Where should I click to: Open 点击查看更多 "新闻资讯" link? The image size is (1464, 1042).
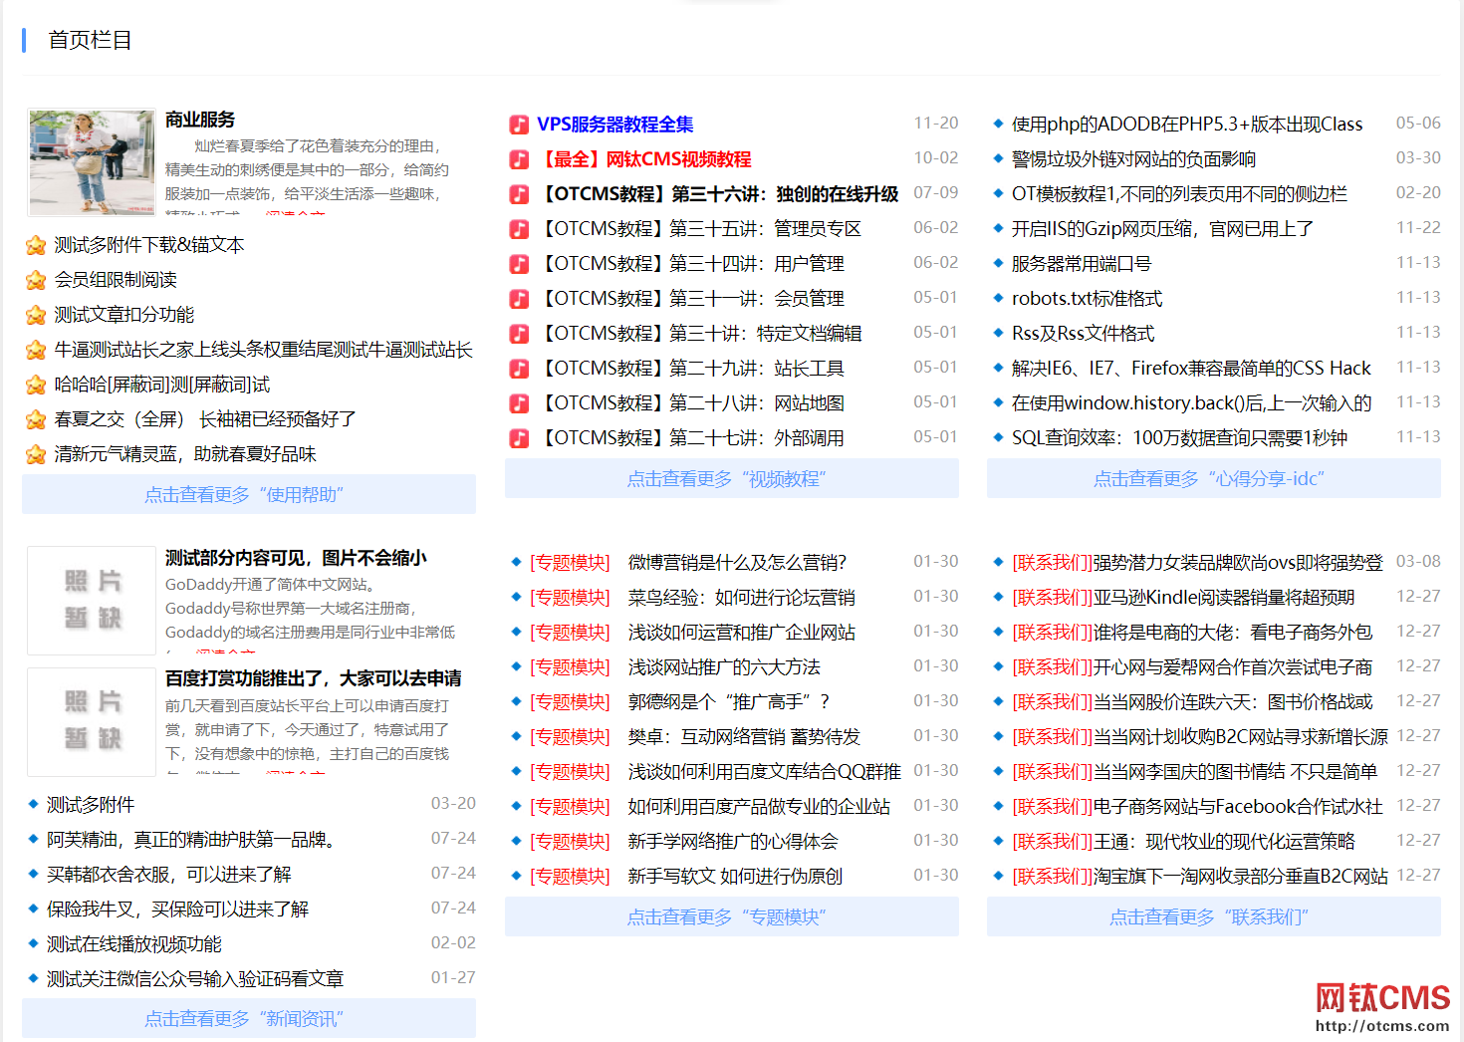coord(248,1019)
